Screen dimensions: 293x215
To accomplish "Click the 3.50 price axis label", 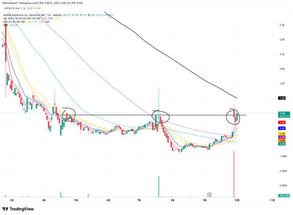I will [x=282, y=83].
